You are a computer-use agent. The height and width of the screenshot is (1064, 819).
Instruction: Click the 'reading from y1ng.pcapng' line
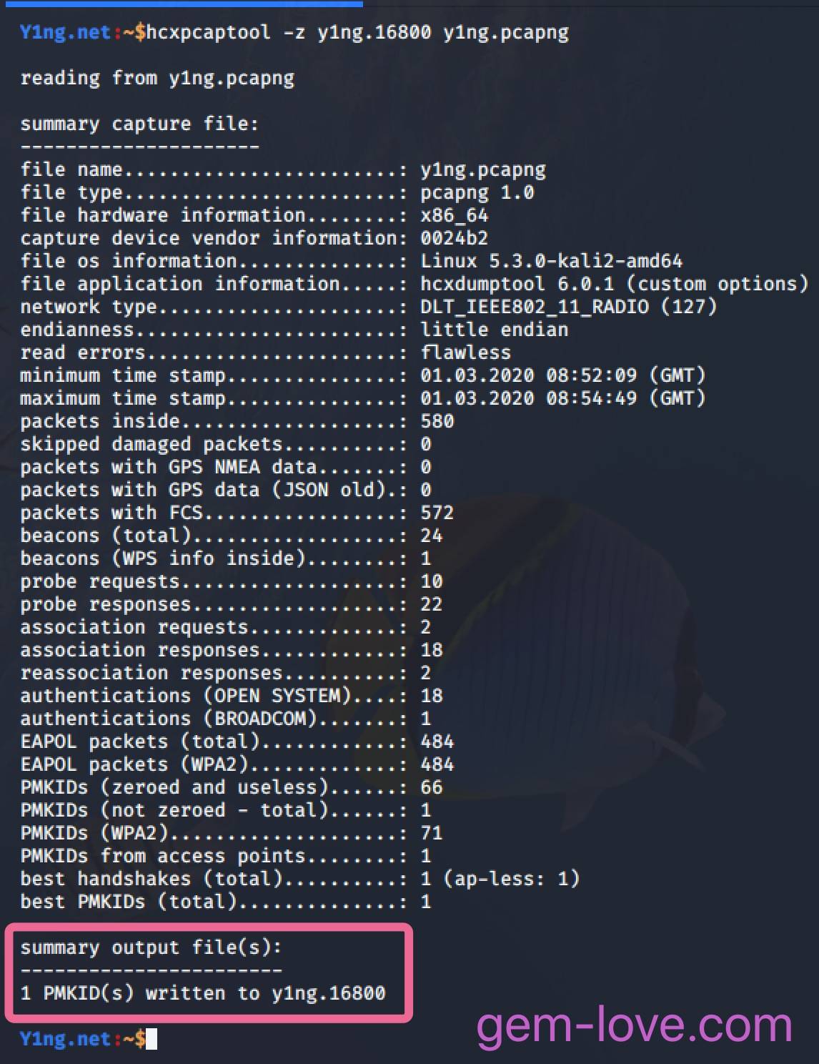(157, 78)
